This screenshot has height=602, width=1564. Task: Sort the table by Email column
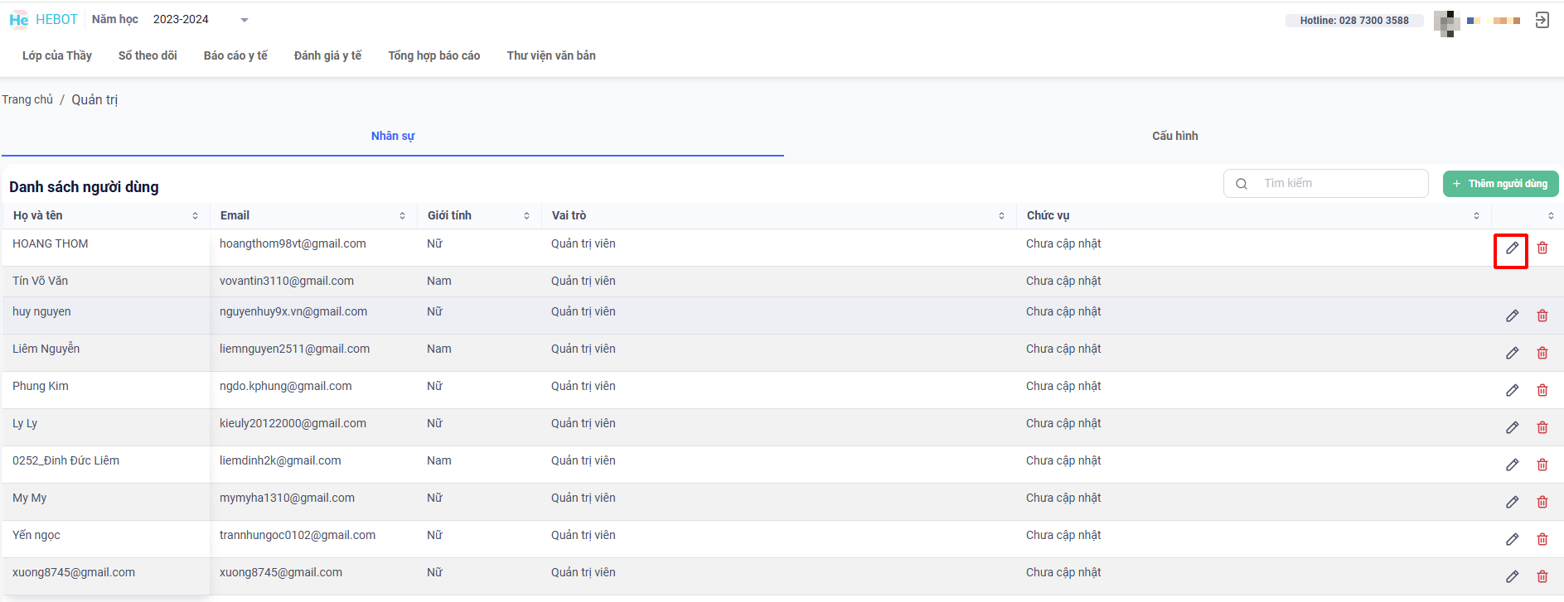402,216
